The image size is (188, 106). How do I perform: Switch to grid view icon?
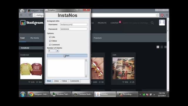(158, 47)
